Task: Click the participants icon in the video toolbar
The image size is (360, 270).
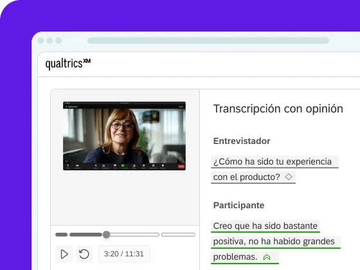Action: click(104, 166)
